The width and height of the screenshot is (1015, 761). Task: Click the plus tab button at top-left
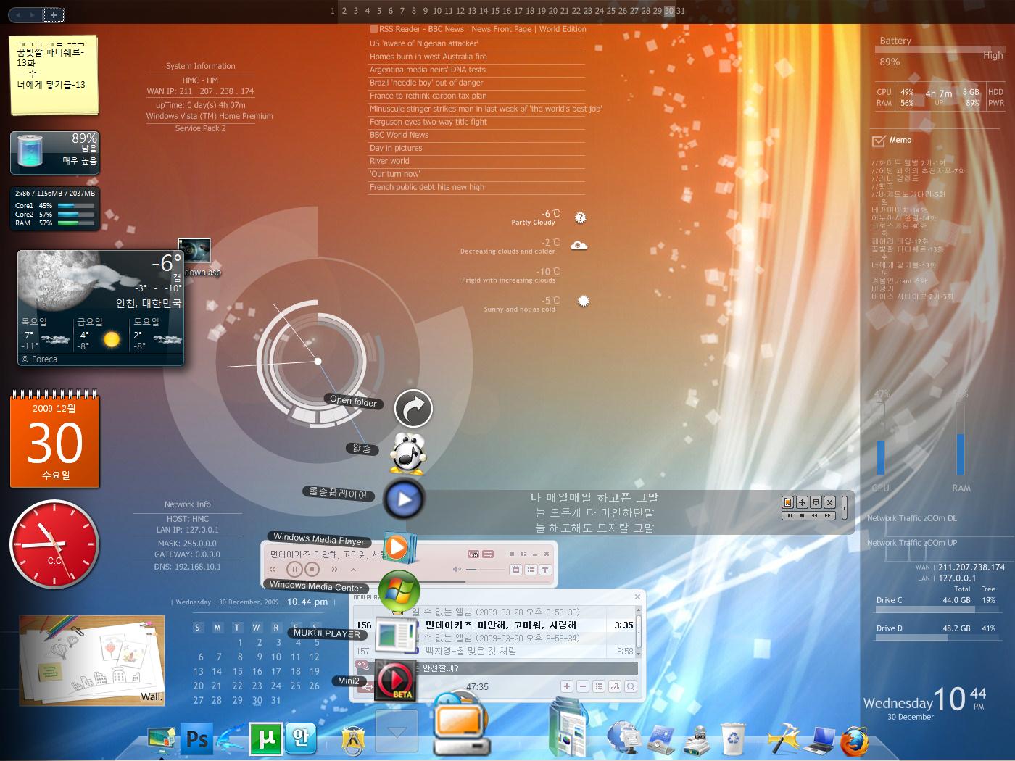54,14
